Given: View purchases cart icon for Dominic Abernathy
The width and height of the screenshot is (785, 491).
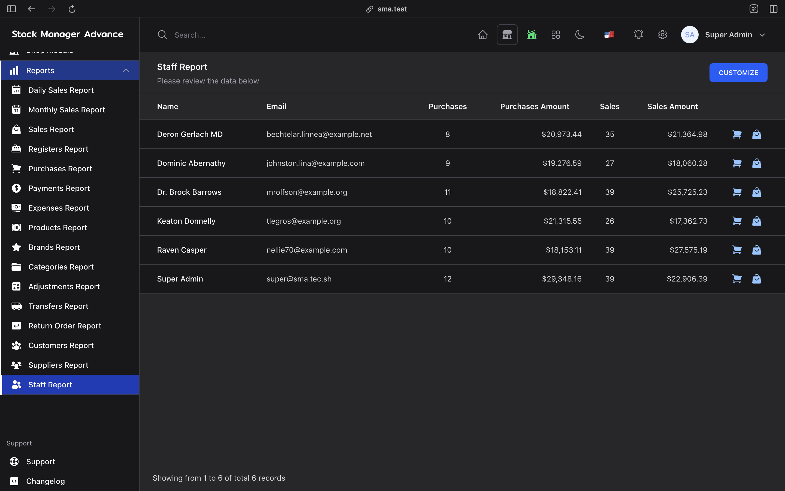Looking at the screenshot, I should tap(737, 163).
